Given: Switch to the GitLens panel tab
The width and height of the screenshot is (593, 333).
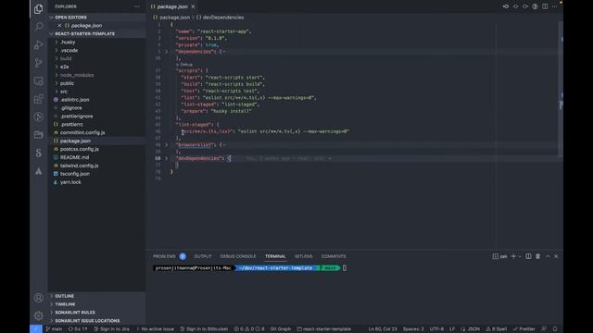Looking at the screenshot, I should [304, 256].
